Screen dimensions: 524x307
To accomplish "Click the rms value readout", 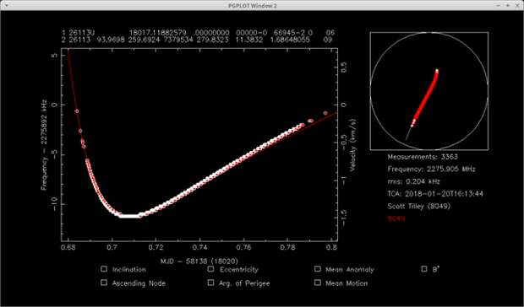I will (x=414, y=181).
